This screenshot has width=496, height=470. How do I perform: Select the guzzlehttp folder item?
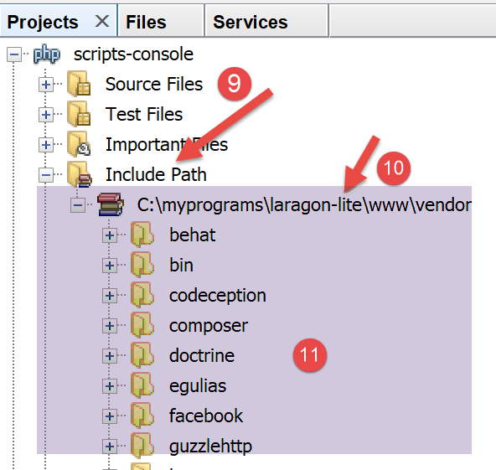[210, 447]
